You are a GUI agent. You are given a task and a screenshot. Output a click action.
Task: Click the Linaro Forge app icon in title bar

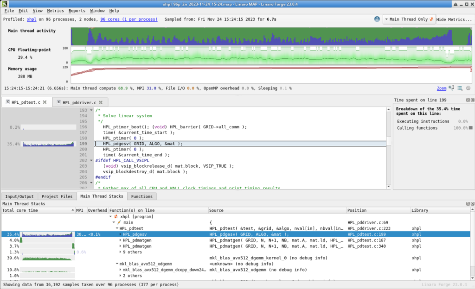4,4
